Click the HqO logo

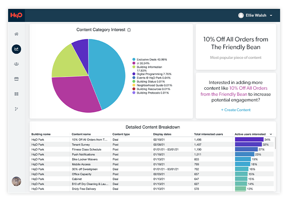point(16,15)
